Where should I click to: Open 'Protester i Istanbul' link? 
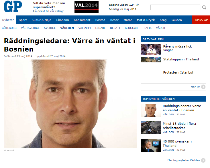[178, 72]
